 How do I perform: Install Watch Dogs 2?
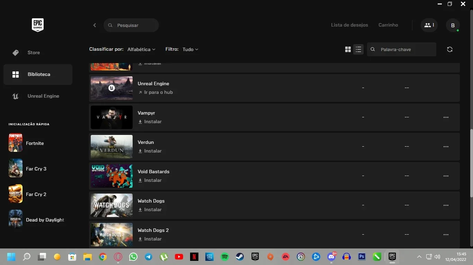pos(150,239)
